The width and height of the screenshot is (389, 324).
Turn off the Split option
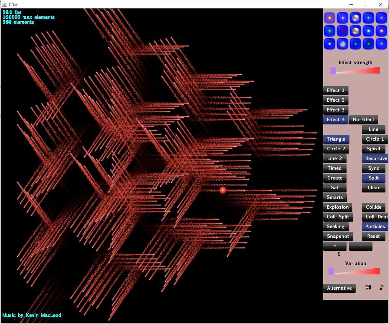(x=373, y=178)
